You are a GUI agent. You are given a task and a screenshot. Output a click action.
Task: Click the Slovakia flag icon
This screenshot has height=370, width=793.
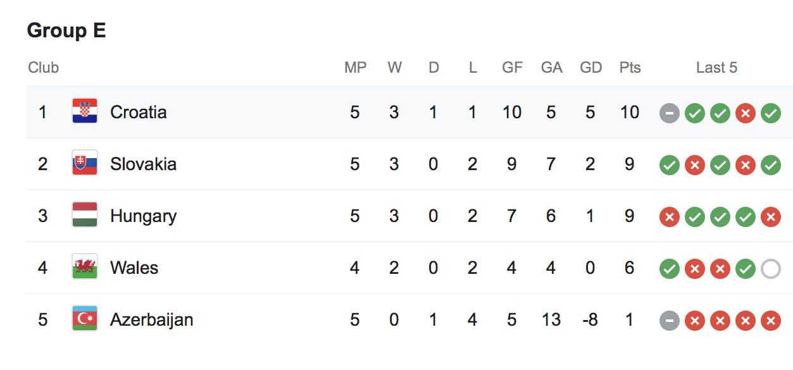click(x=85, y=164)
